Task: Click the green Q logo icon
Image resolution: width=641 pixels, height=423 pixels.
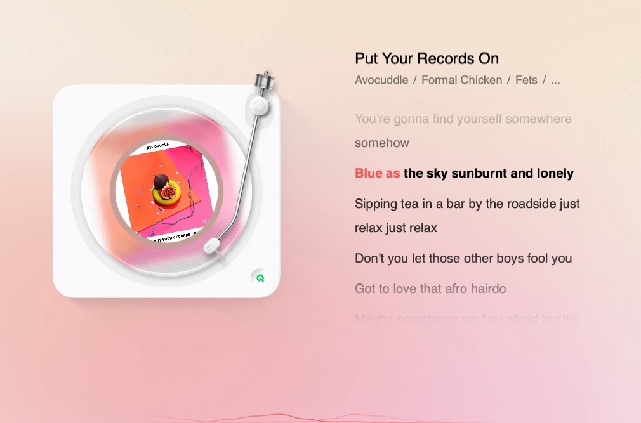Action: (260, 278)
